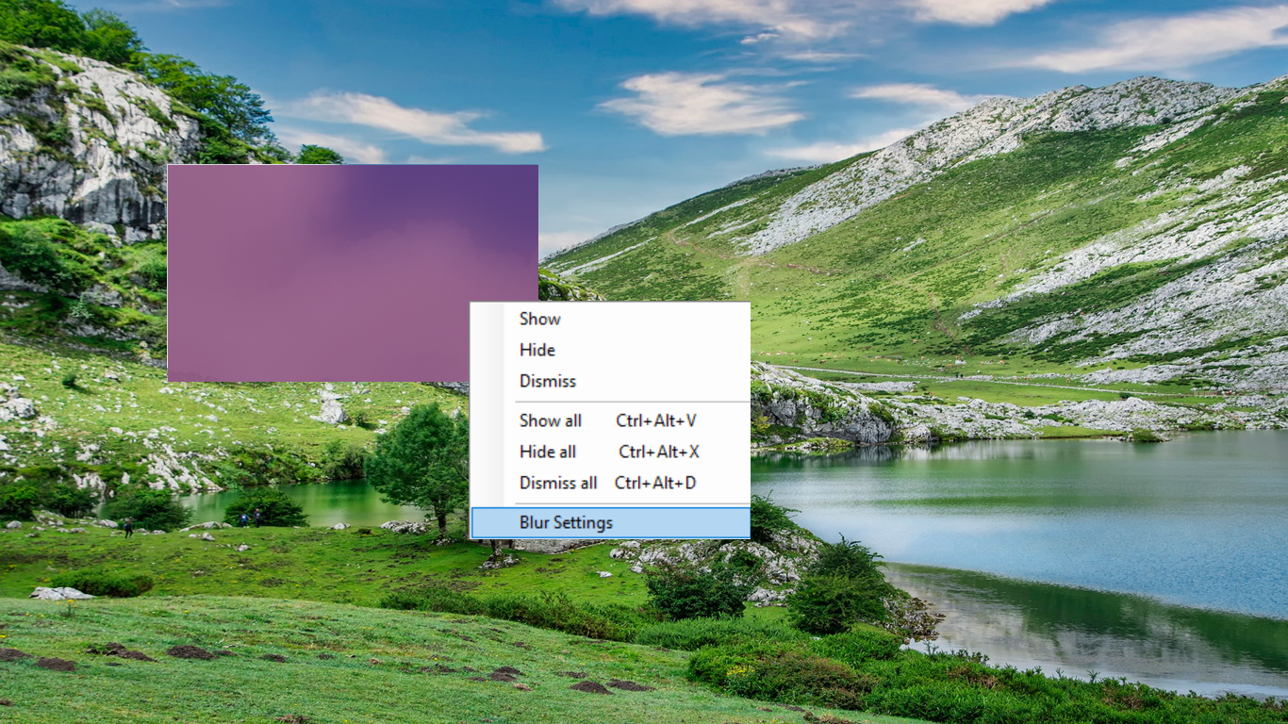This screenshot has width=1288, height=724.
Task: Click Dismiss all in the context menu
Action: 558,483
